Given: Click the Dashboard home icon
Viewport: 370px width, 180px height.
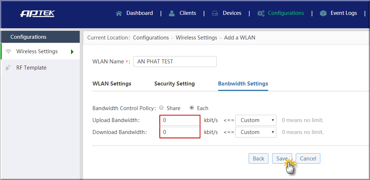Looking at the screenshot, I should coord(119,13).
